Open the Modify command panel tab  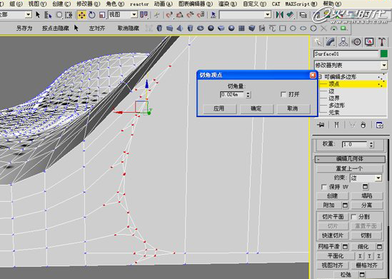pyautogui.click(x=331, y=41)
